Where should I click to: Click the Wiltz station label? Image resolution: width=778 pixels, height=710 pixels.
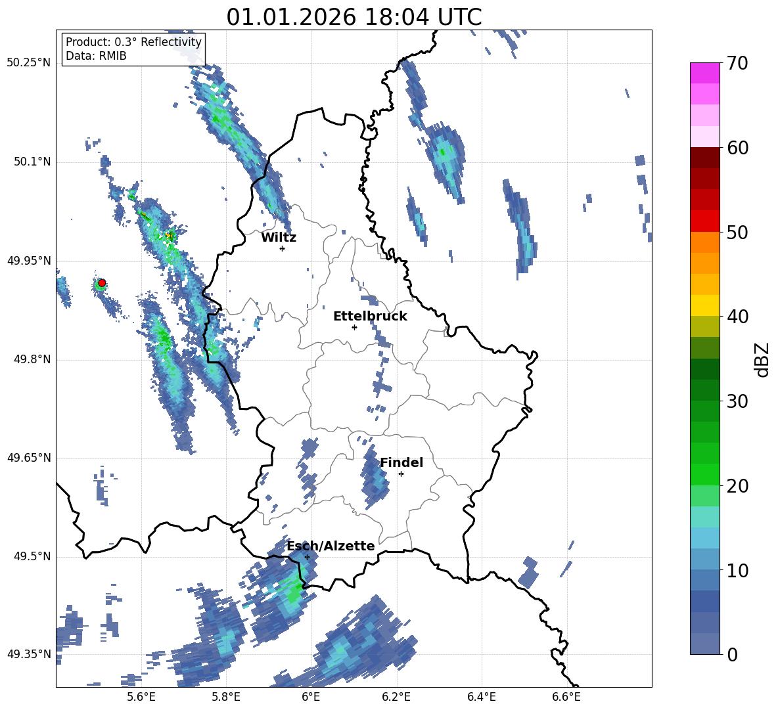279,238
